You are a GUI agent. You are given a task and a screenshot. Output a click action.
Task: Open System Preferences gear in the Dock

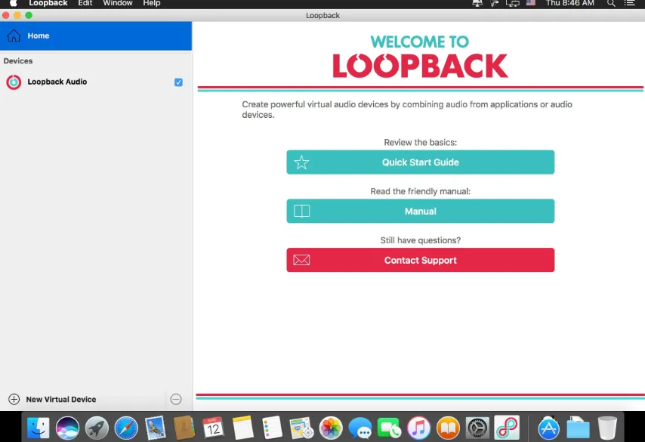click(477, 428)
